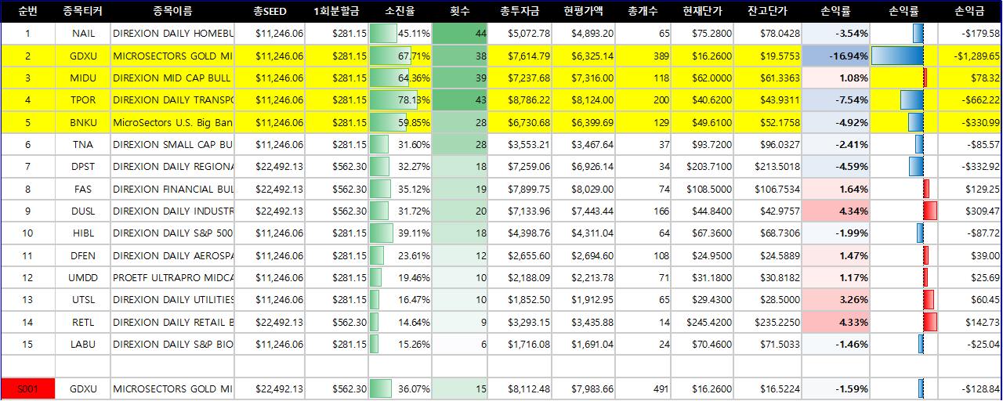Click the $7,443.44 현평가액 cell
1003x401 pixels.
(x=584, y=211)
